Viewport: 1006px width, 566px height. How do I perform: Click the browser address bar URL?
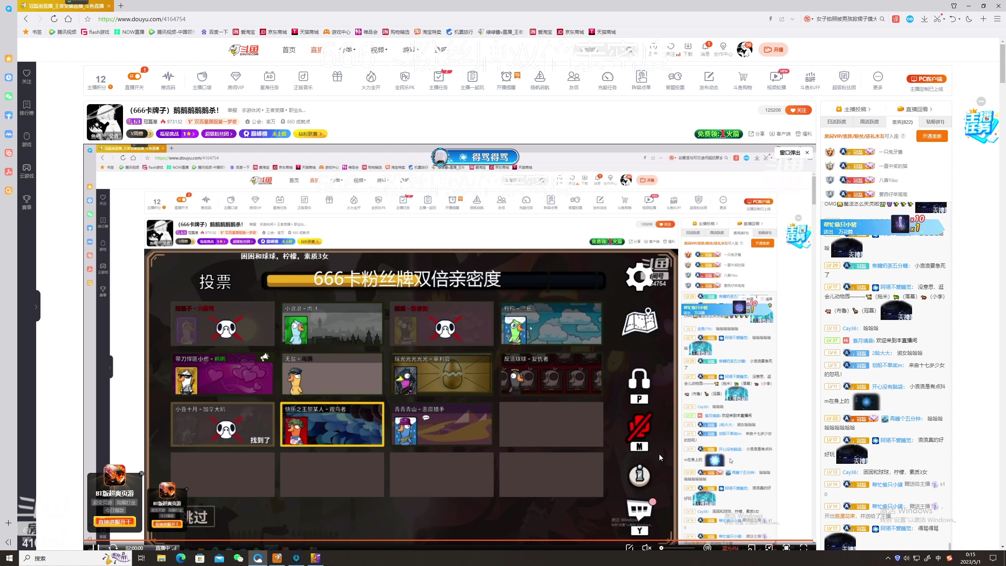[x=141, y=19]
